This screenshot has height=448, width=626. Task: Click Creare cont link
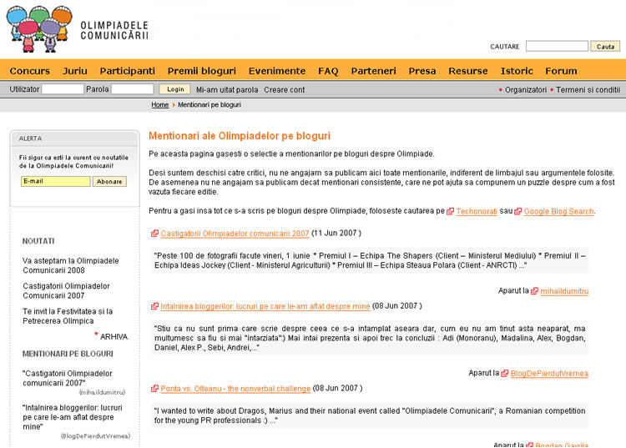pos(285,90)
